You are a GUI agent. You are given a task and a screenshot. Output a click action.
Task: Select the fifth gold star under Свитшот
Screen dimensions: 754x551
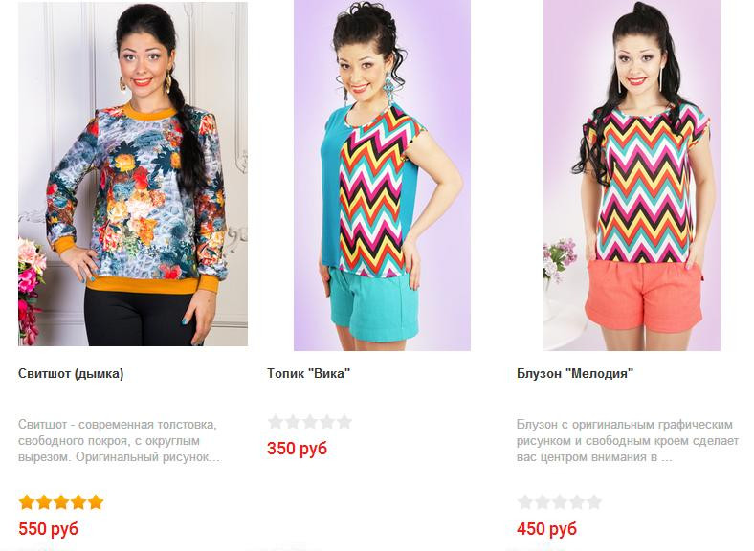[96, 502]
